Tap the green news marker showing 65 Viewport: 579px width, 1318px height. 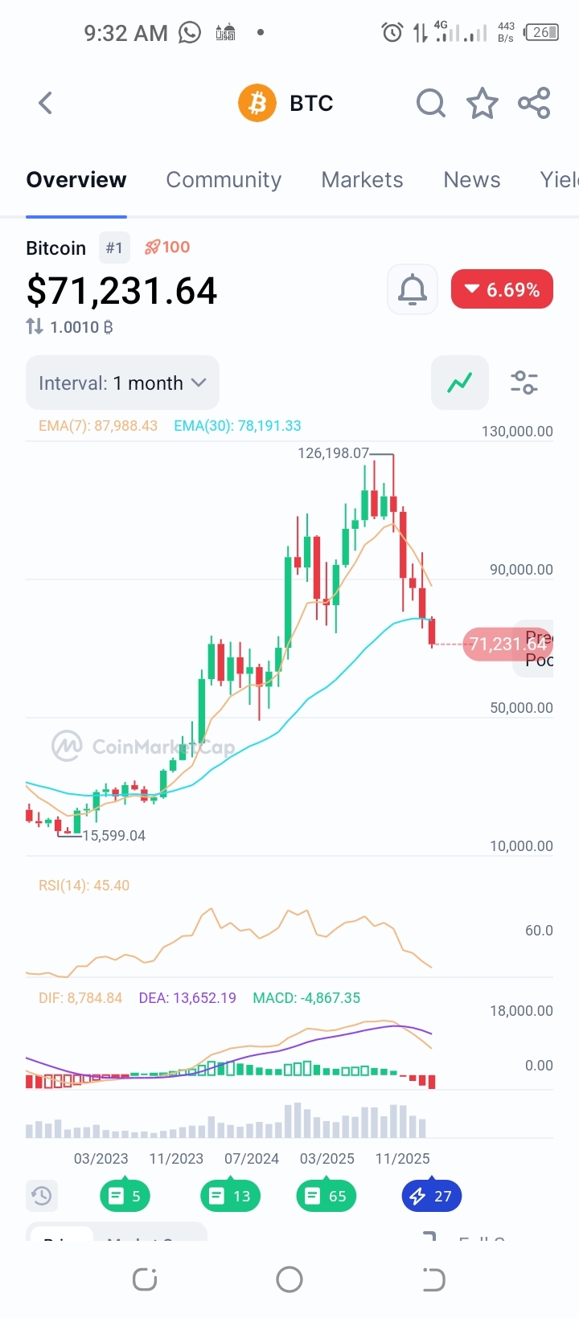click(326, 1196)
